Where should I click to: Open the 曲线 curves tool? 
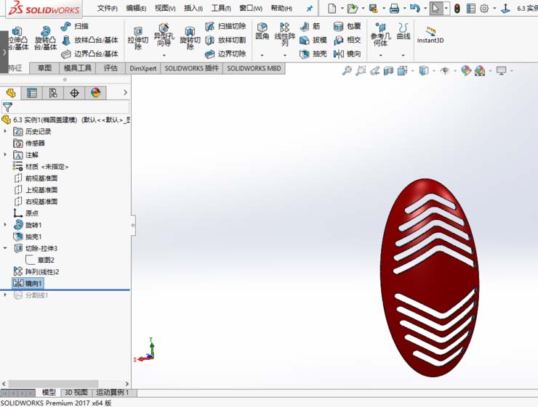(403, 31)
